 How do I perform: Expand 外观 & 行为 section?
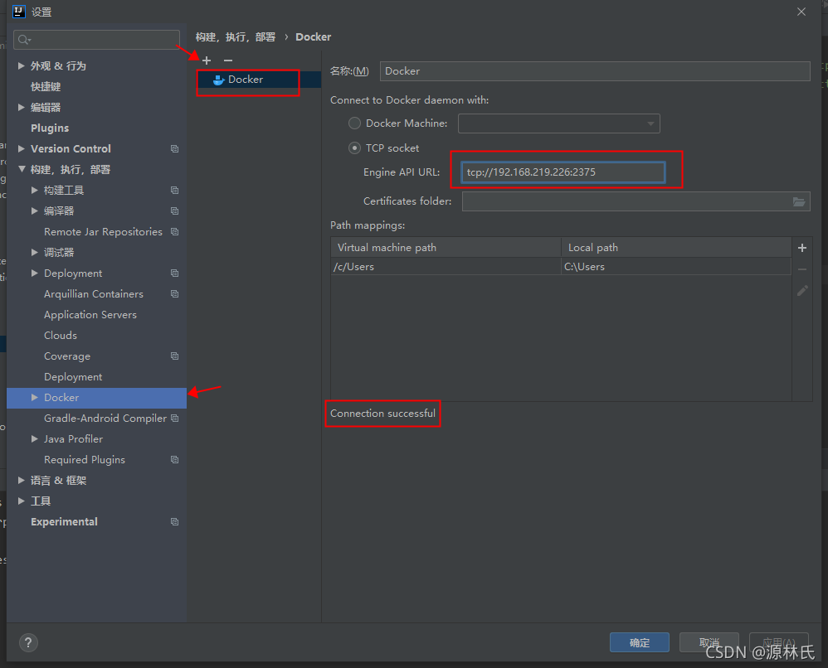click(x=21, y=66)
